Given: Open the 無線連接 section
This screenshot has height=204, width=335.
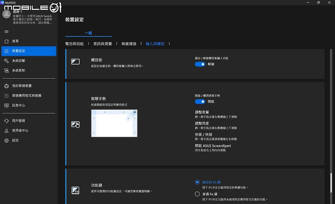Looking at the screenshot, I should (x=129, y=43).
